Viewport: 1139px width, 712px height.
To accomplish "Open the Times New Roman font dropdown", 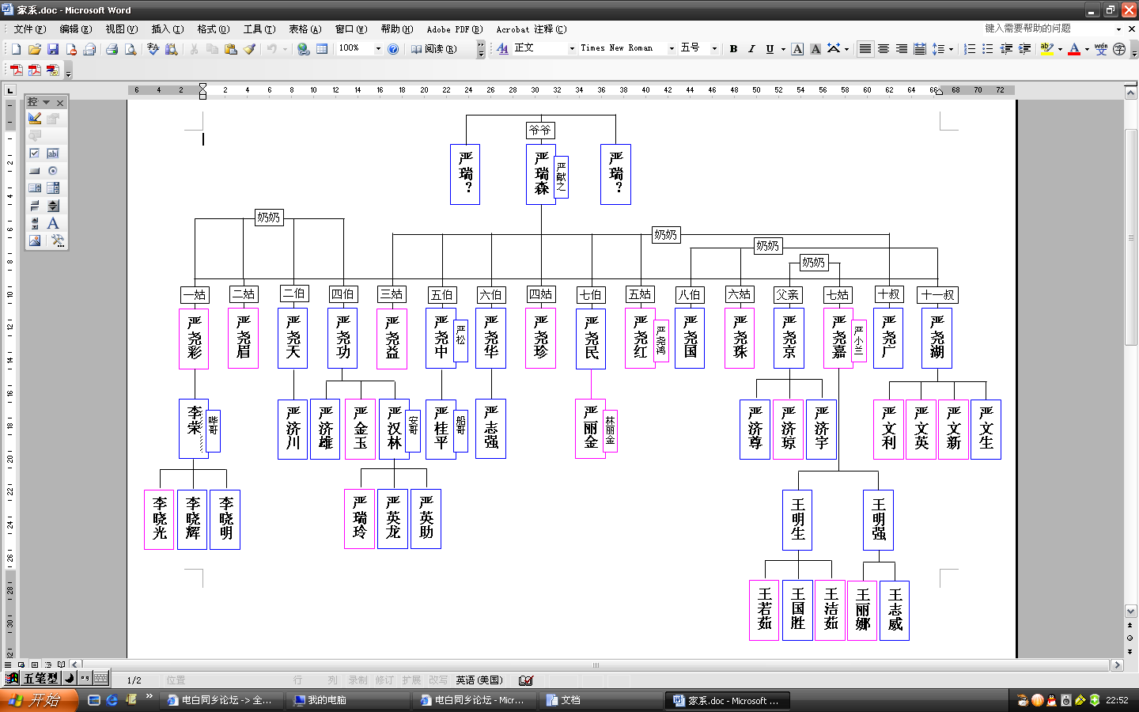I will [672, 49].
